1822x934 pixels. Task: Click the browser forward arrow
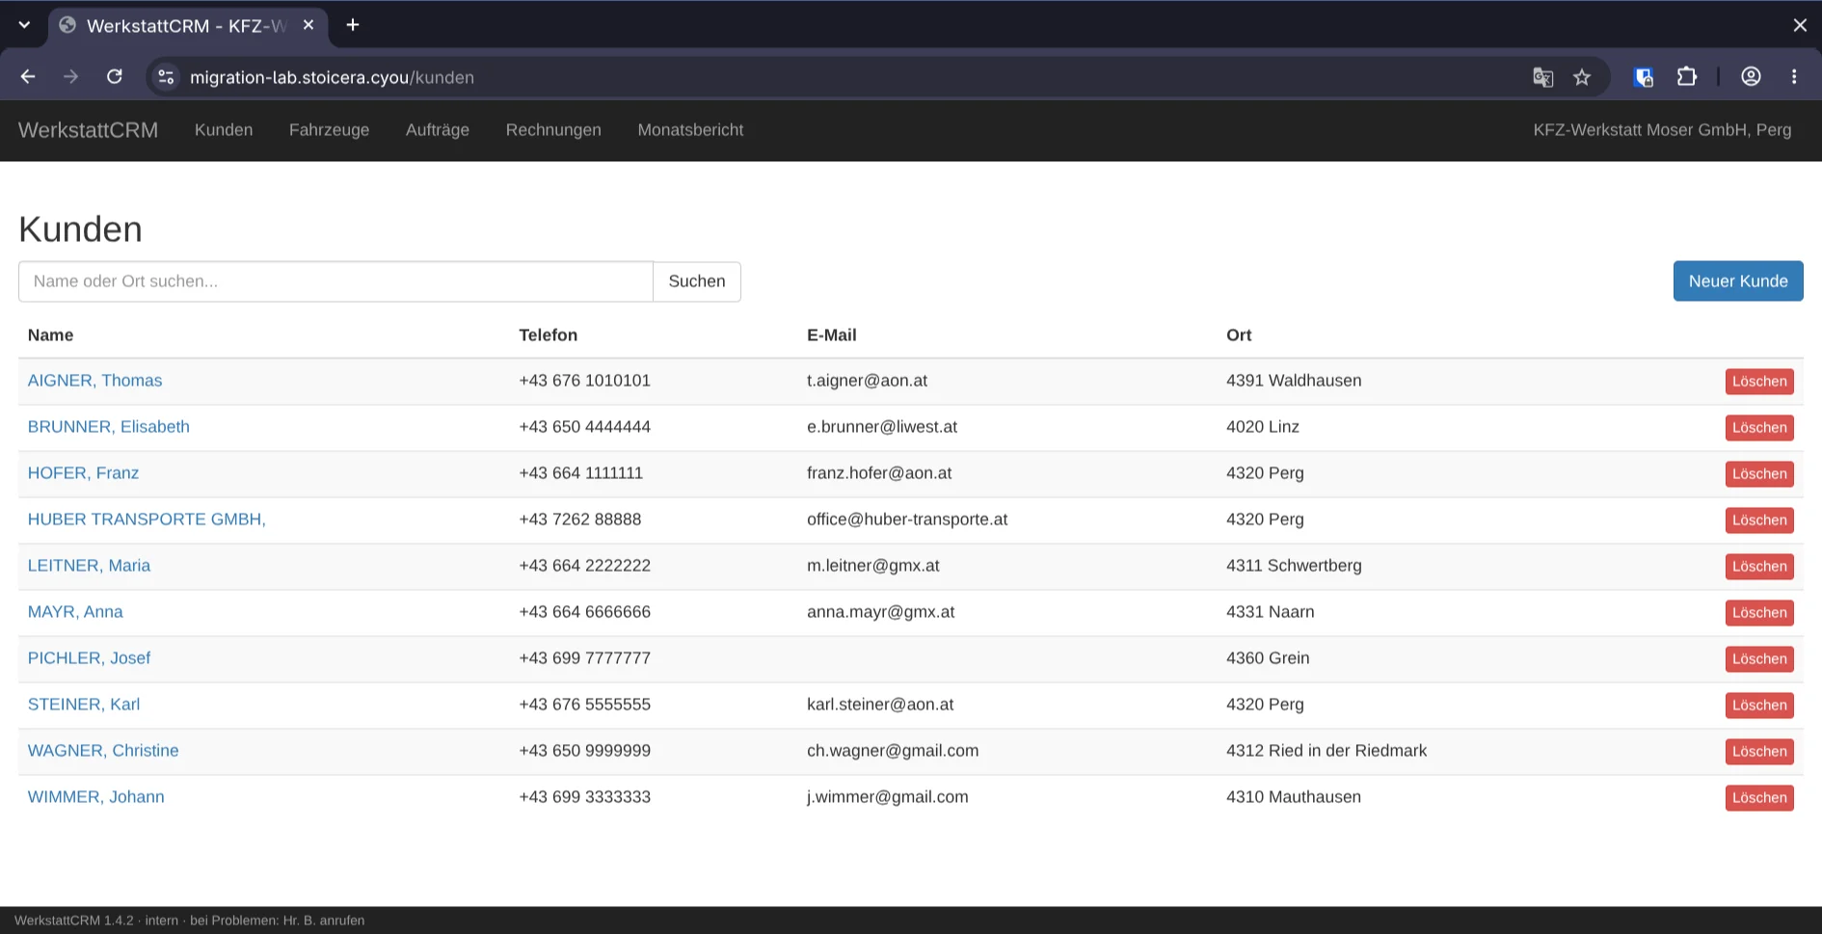coord(70,77)
